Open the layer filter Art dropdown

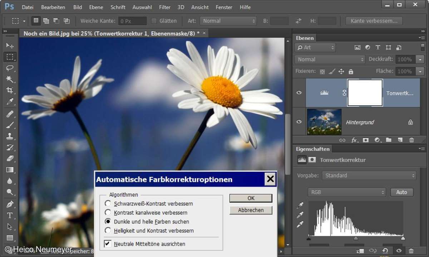(x=315, y=47)
